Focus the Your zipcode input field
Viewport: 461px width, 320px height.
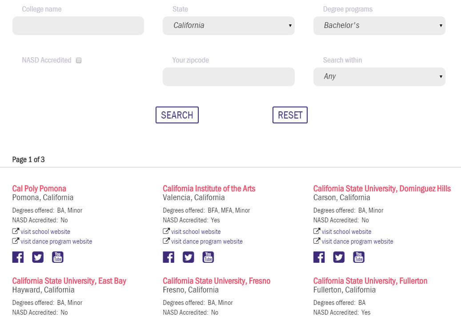228,77
